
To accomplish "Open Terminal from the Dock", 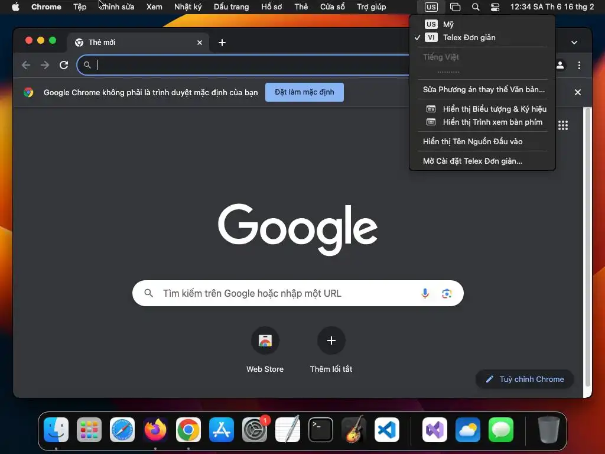I will [x=321, y=429].
